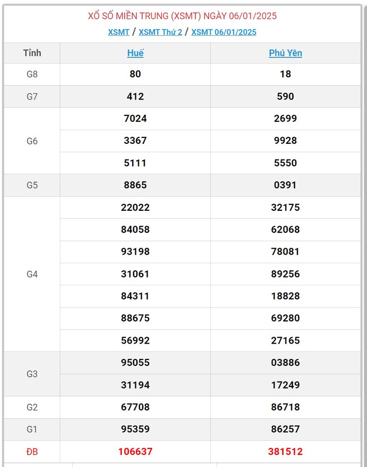Viewport: 367px width, 467px height.
Task: Select Phú Yên G2 result 86718
Action: 286,407
